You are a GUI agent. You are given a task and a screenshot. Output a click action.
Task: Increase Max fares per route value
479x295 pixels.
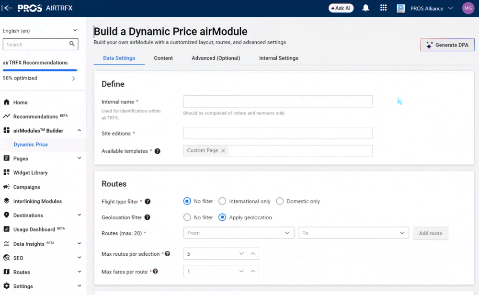point(253,271)
